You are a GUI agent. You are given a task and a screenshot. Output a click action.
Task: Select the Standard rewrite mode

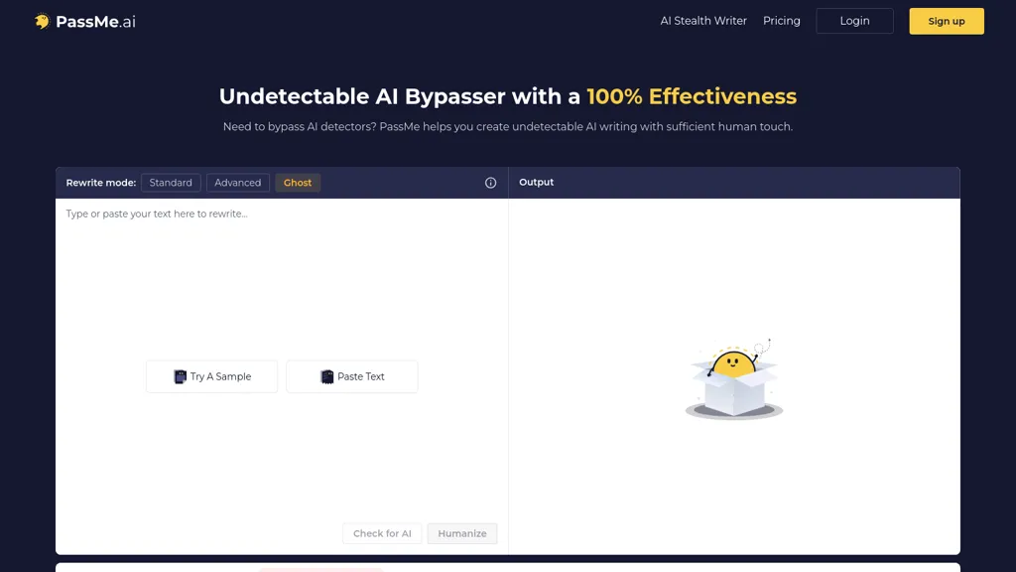pyautogui.click(x=171, y=183)
